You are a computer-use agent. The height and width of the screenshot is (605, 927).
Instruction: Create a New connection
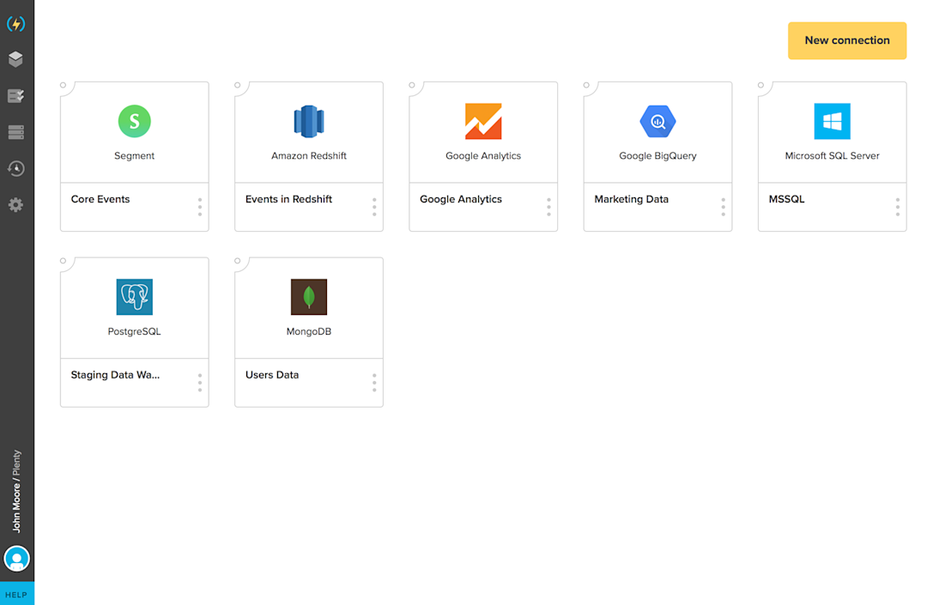coord(846,41)
